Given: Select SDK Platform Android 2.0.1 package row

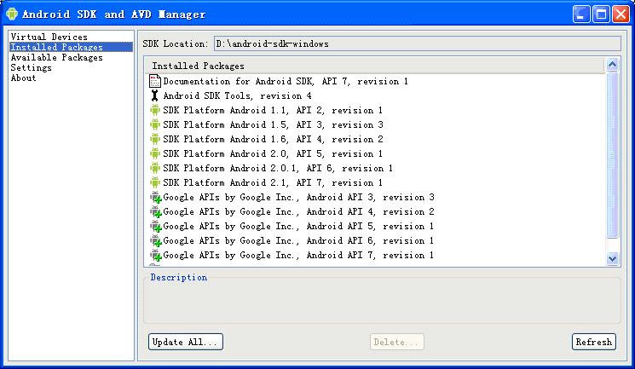Looking at the screenshot, I should tap(278, 169).
